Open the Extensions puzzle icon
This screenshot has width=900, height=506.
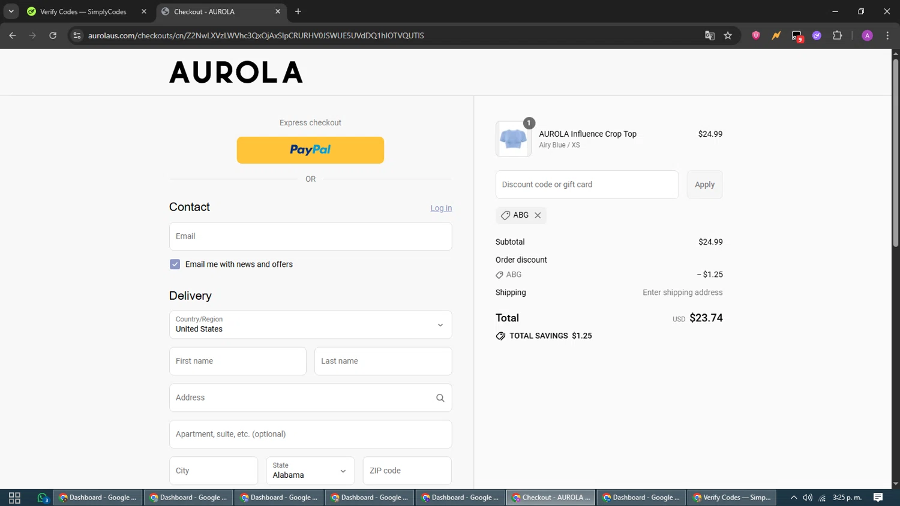(x=837, y=35)
